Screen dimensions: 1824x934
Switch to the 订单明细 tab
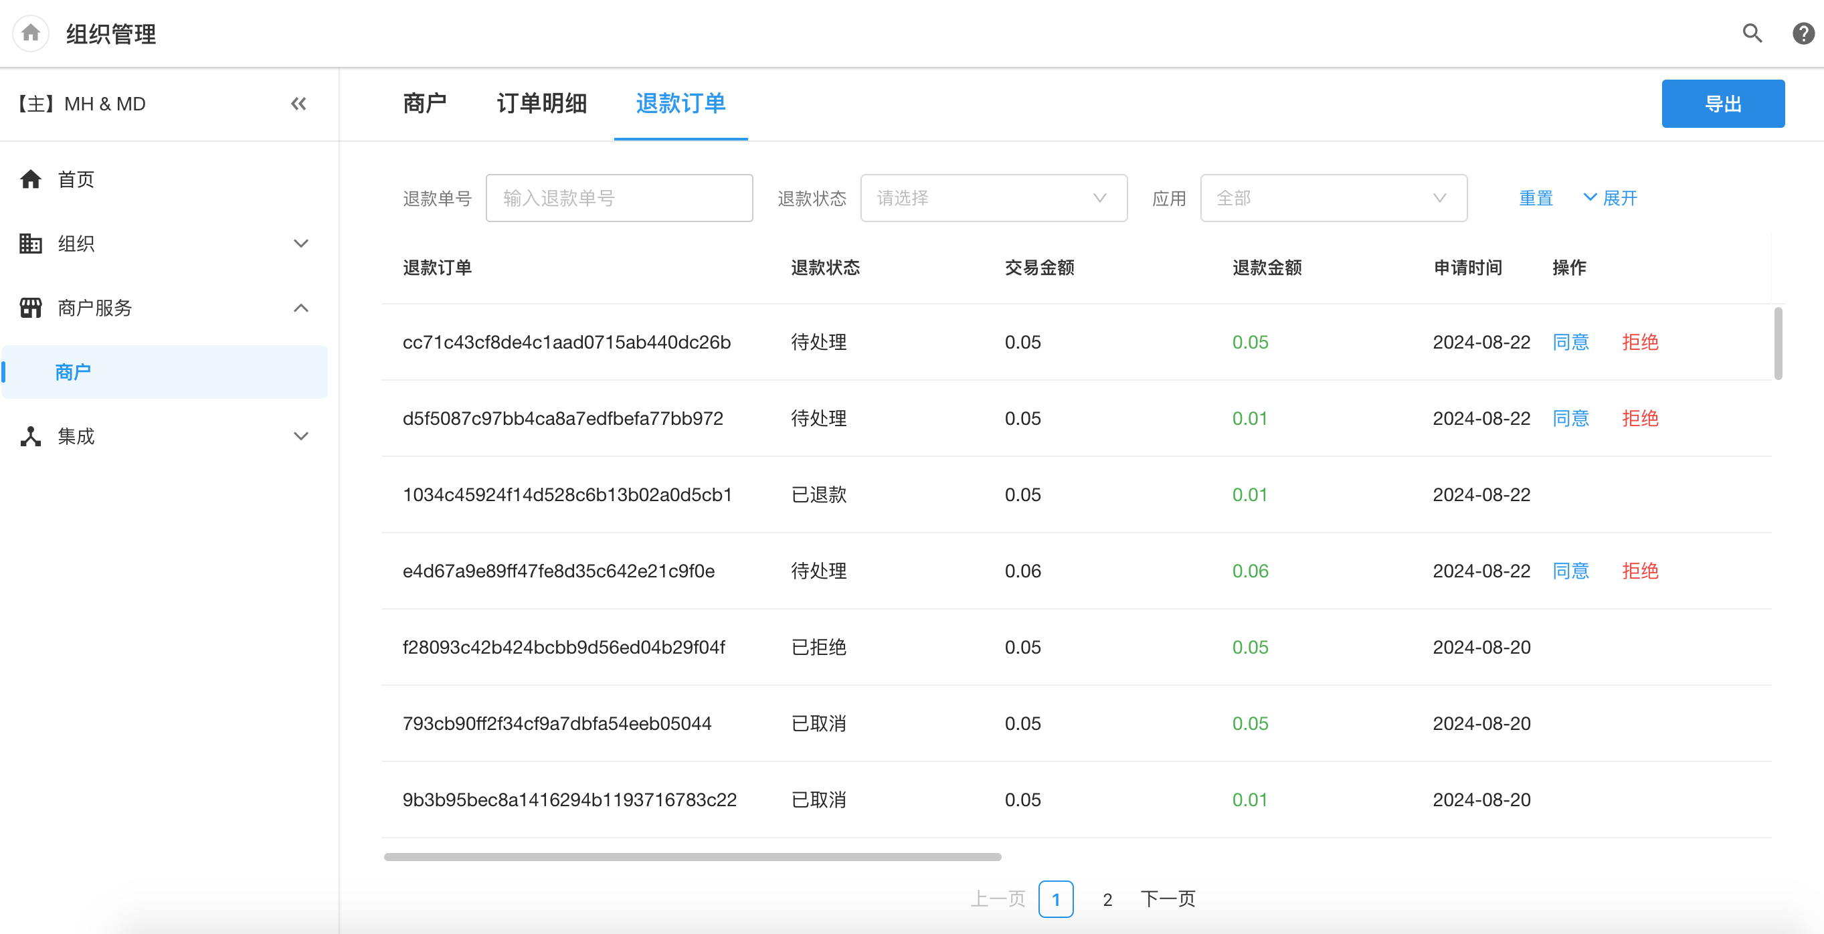pos(542,104)
